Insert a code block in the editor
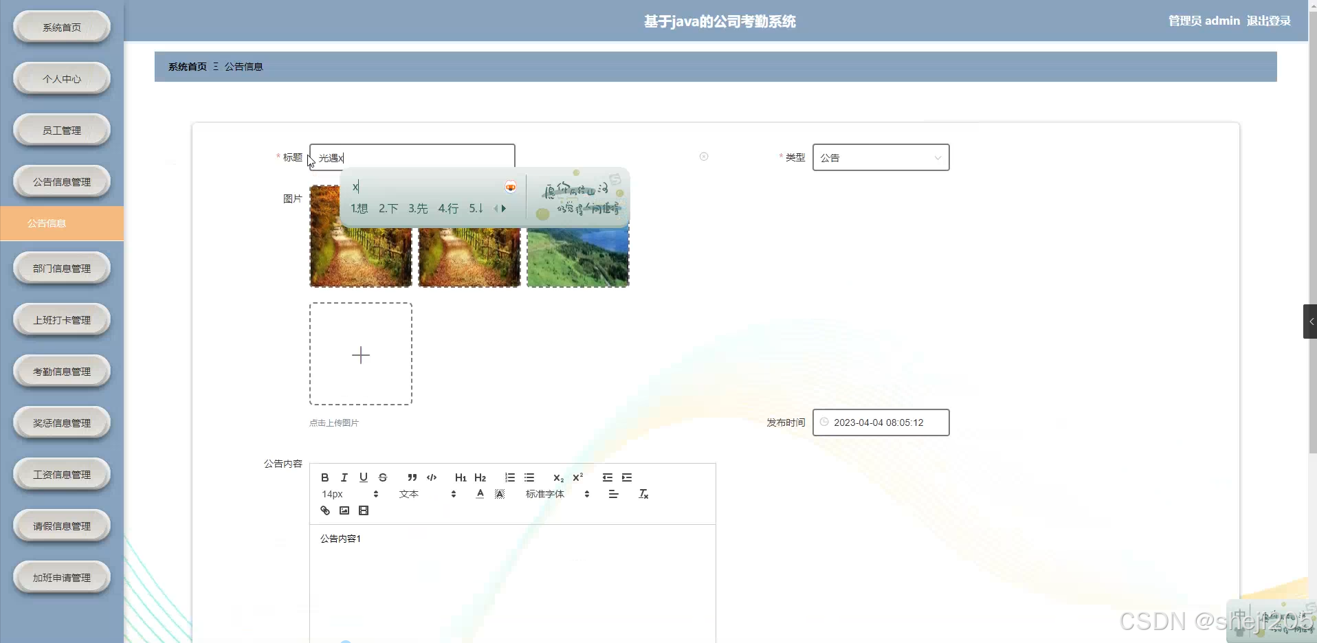Viewport: 1317px width, 643px height. pos(432,477)
